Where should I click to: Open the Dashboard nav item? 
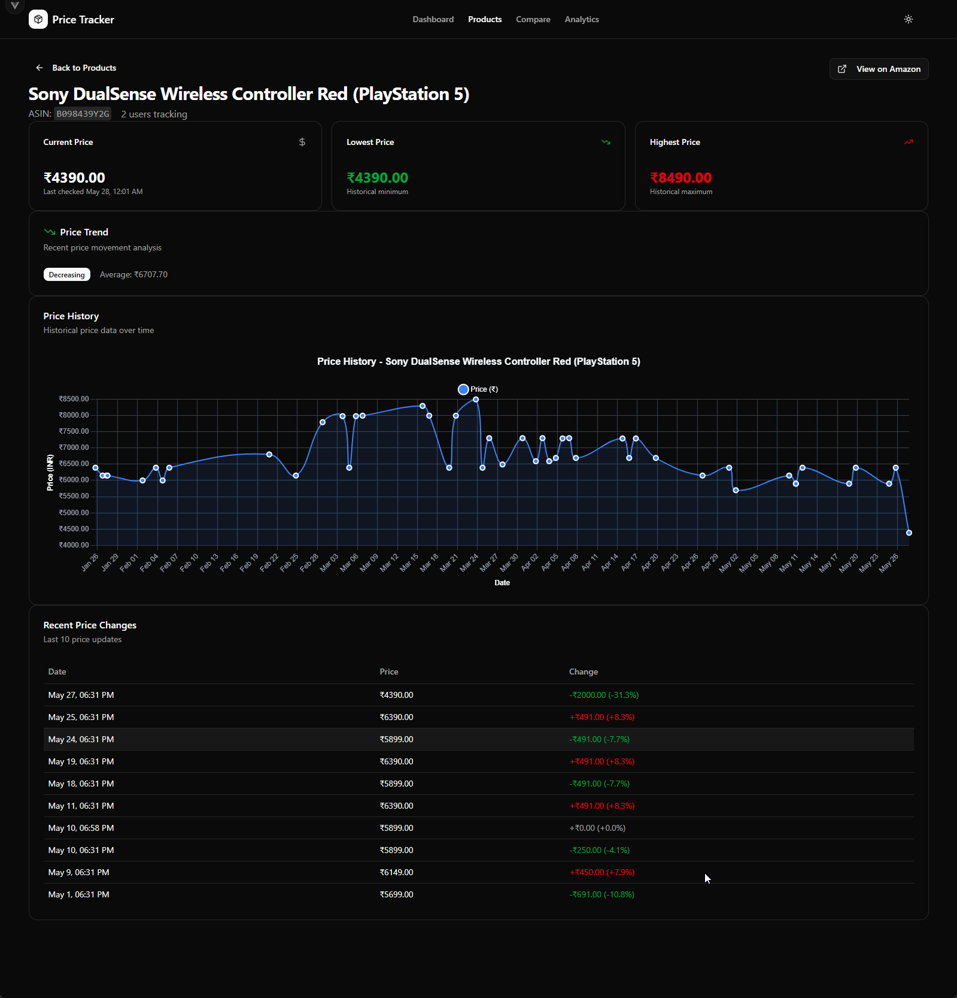(433, 19)
